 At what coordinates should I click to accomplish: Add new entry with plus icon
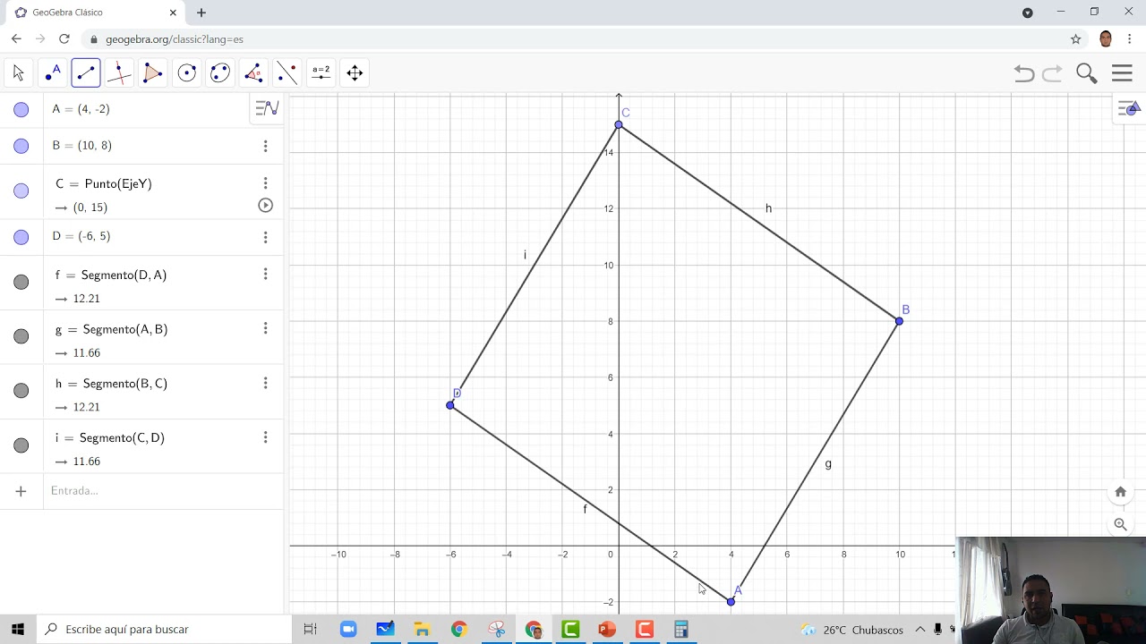(x=21, y=491)
